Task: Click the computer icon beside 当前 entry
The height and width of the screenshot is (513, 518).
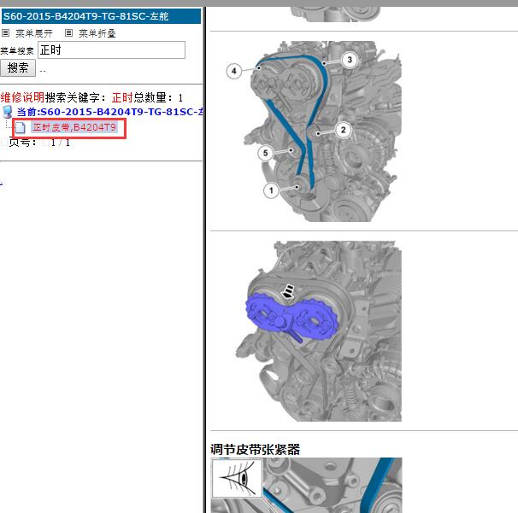Action: 8,112
